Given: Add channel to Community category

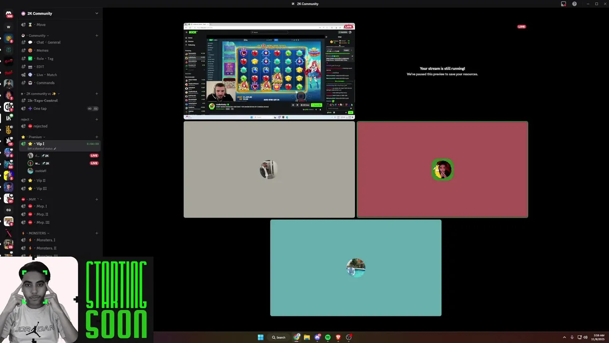Looking at the screenshot, I should [97, 35].
